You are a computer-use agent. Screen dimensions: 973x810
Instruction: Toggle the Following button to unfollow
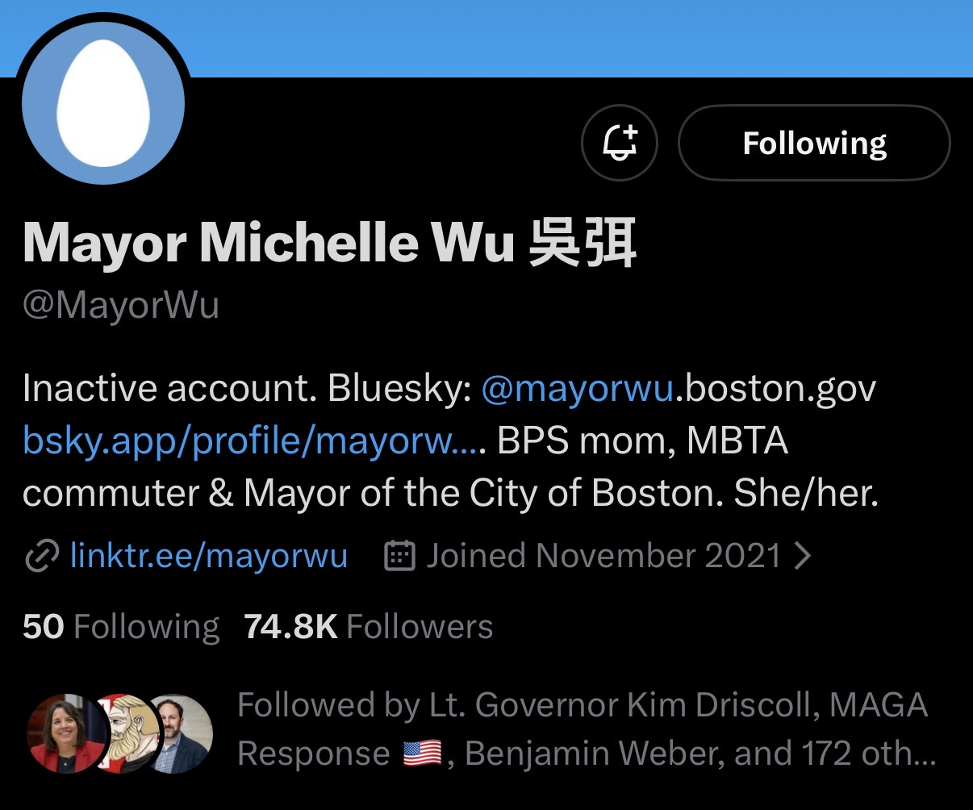pyautogui.click(x=814, y=144)
